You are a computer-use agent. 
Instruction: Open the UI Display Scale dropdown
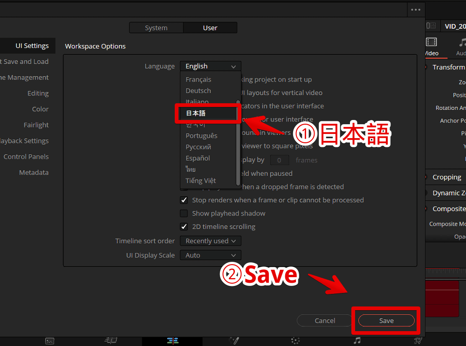click(210, 255)
